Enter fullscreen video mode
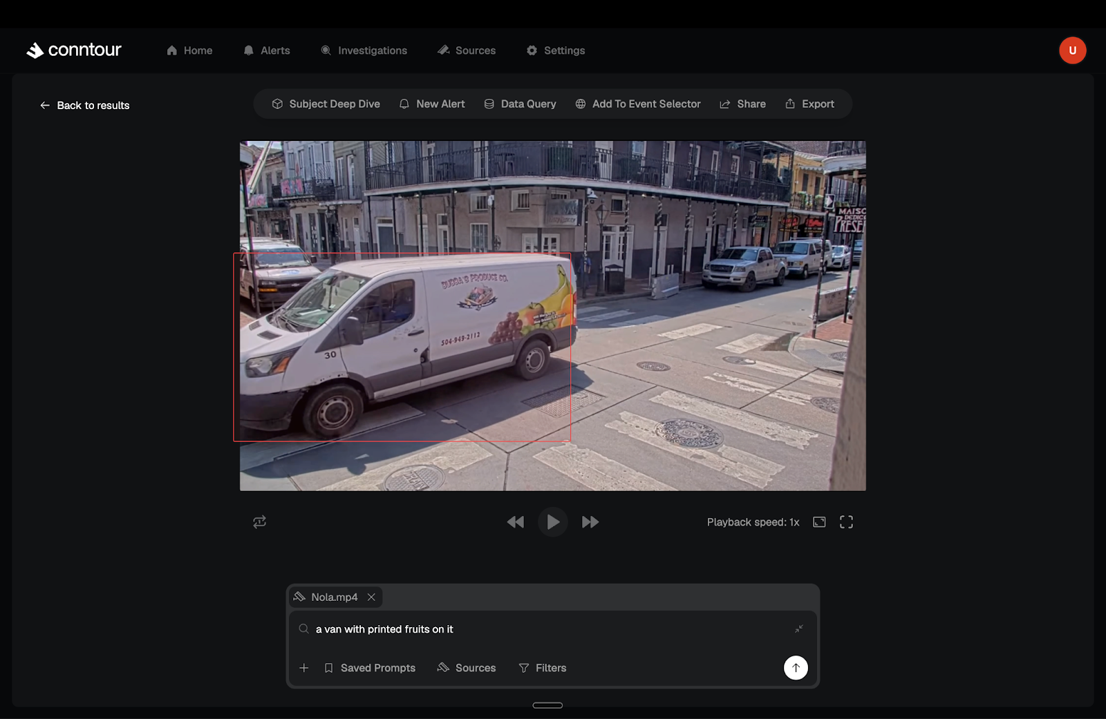The width and height of the screenshot is (1106, 719). point(846,522)
